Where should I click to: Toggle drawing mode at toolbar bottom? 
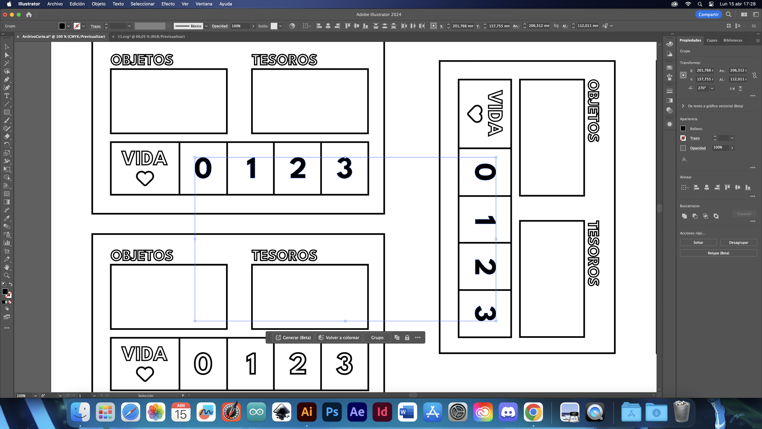[x=7, y=309]
